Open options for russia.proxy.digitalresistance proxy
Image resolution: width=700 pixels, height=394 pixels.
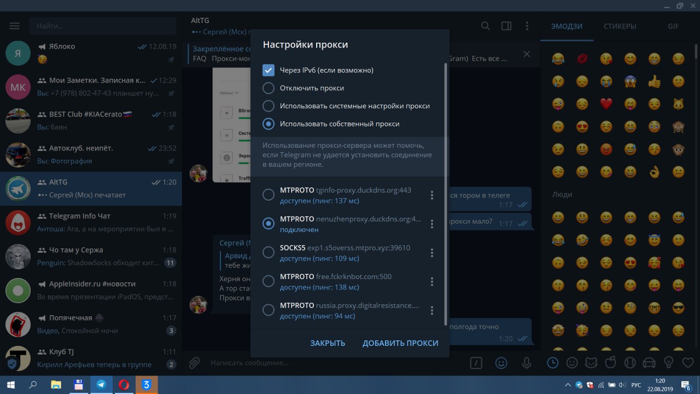432,310
